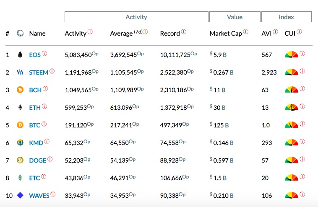
Task: Click info icon beside KMD name
Action: (47, 142)
